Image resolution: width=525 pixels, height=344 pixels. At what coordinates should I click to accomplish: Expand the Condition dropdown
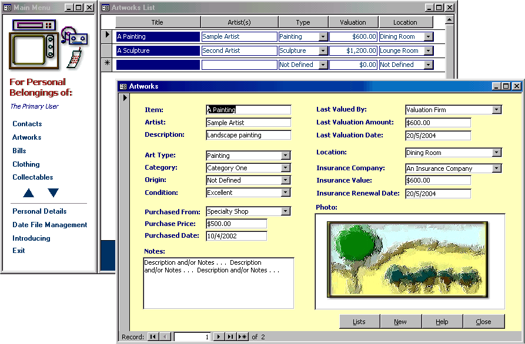(285, 193)
